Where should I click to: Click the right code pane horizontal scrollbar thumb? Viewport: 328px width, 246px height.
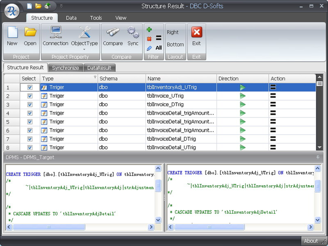click(209, 227)
